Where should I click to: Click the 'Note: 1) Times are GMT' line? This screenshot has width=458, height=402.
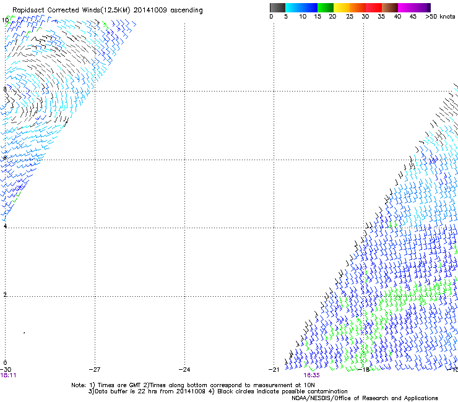click(193, 385)
